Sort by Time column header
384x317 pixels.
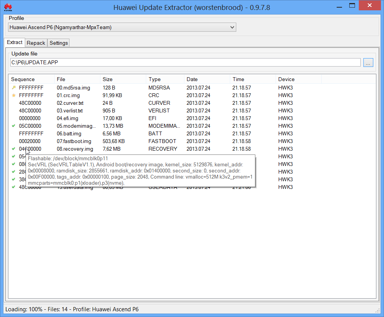[253, 79]
